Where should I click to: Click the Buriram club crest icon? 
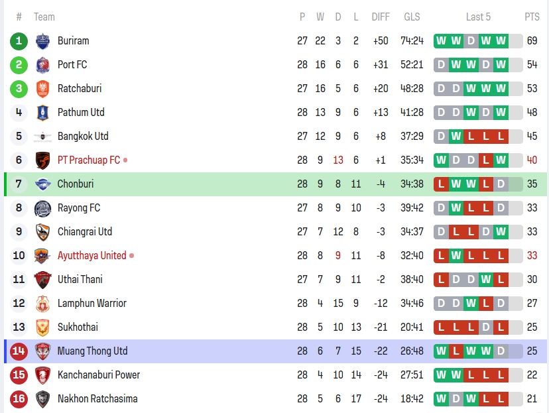pyautogui.click(x=42, y=40)
